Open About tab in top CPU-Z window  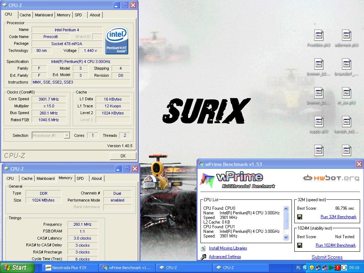pos(95,15)
